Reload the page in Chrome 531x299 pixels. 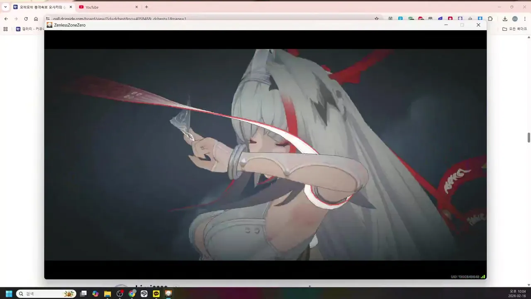[26, 19]
